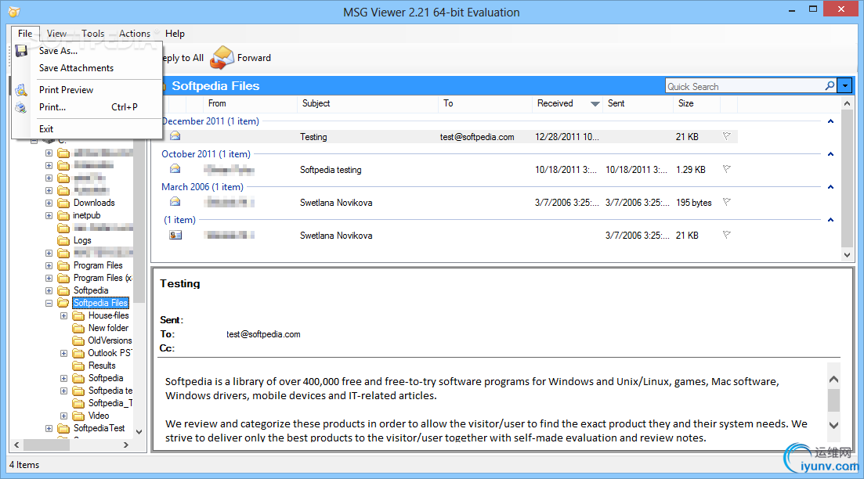This screenshot has height=479, width=864.
Task: Click message list scroll down arrow
Action: coord(847,255)
